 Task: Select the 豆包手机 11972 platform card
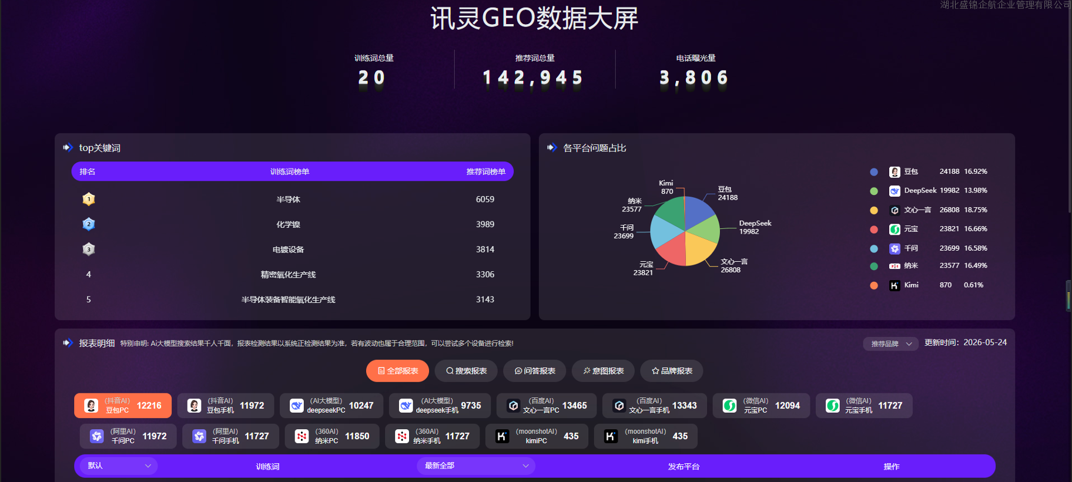click(226, 406)
